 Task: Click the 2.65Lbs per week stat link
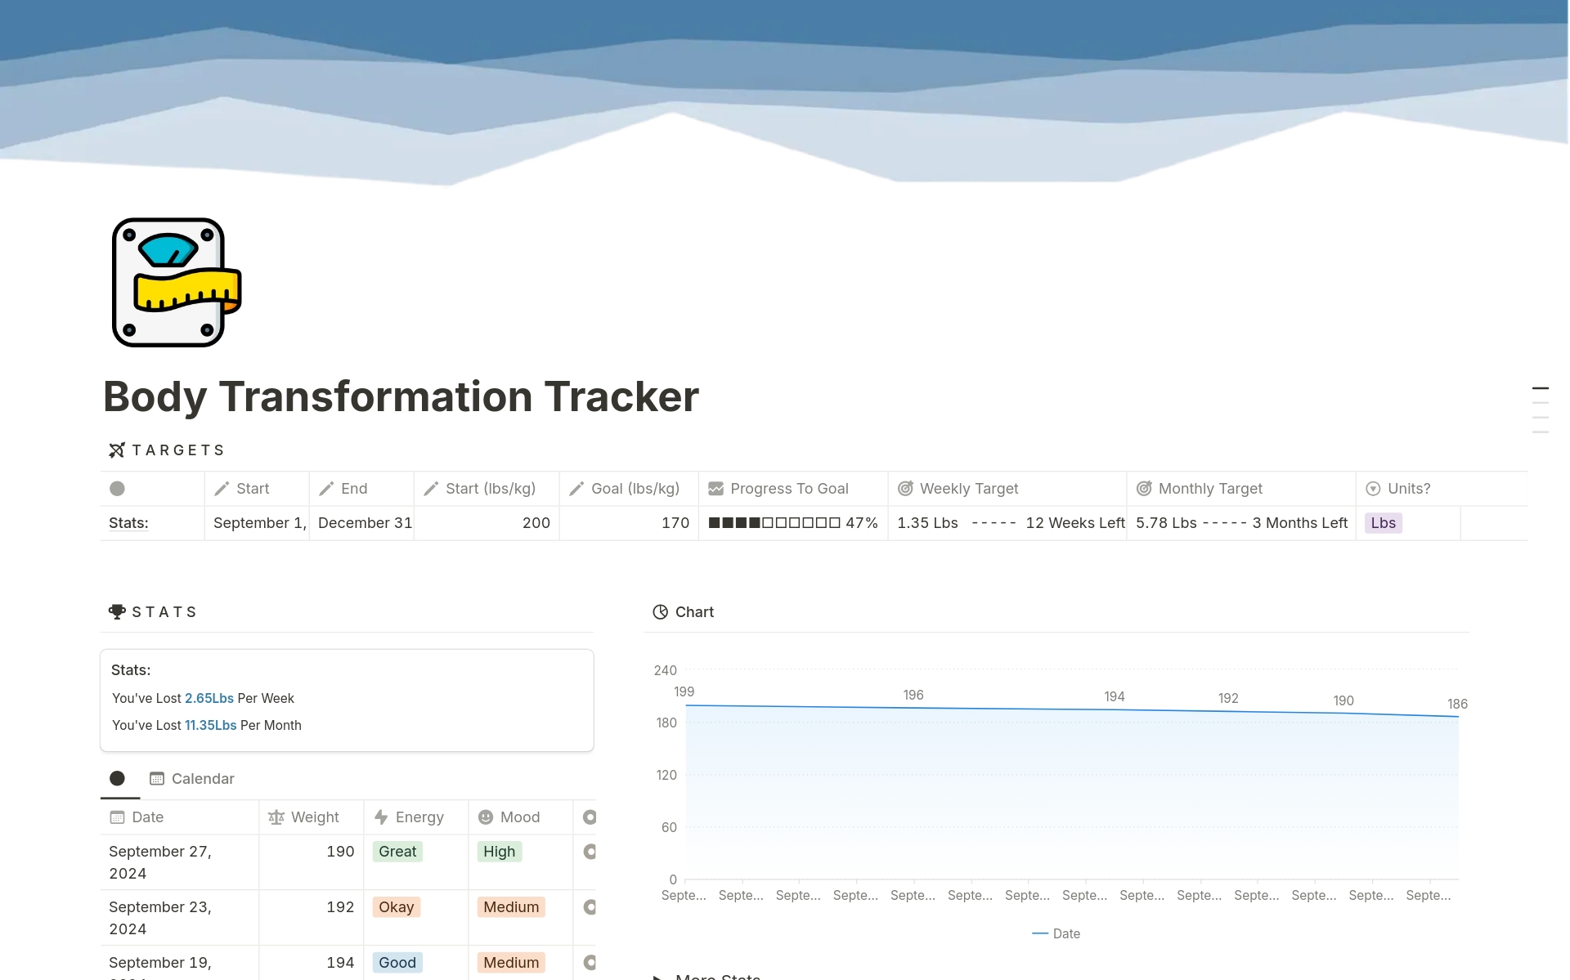tap(209, 698)
